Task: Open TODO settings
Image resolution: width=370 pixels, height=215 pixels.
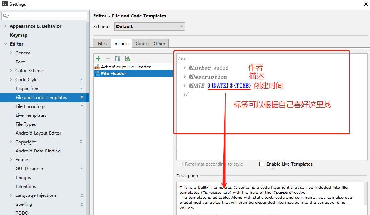Action: 22,213
